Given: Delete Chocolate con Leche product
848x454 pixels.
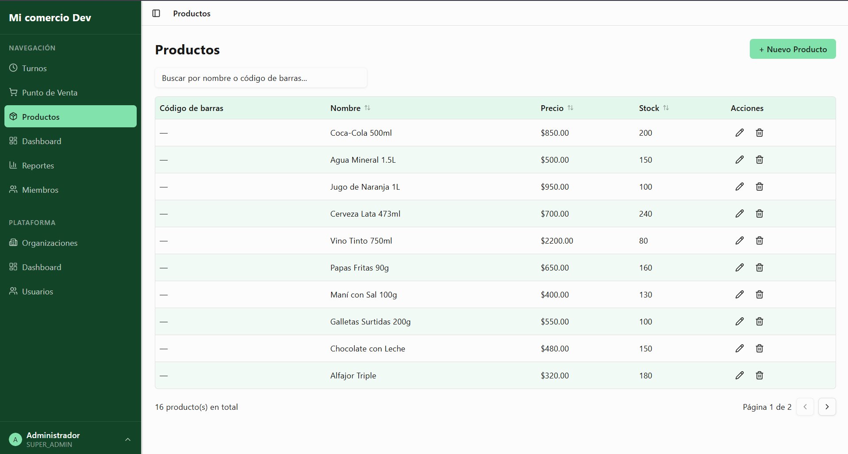Looking at the screenshot, I should [760, 348].
